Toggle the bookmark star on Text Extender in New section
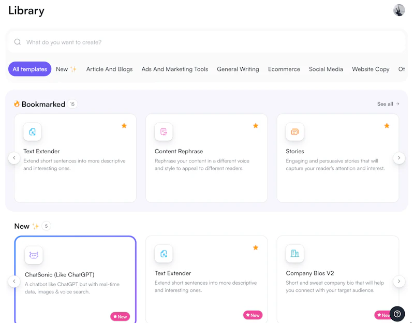 tap(256, 248)
